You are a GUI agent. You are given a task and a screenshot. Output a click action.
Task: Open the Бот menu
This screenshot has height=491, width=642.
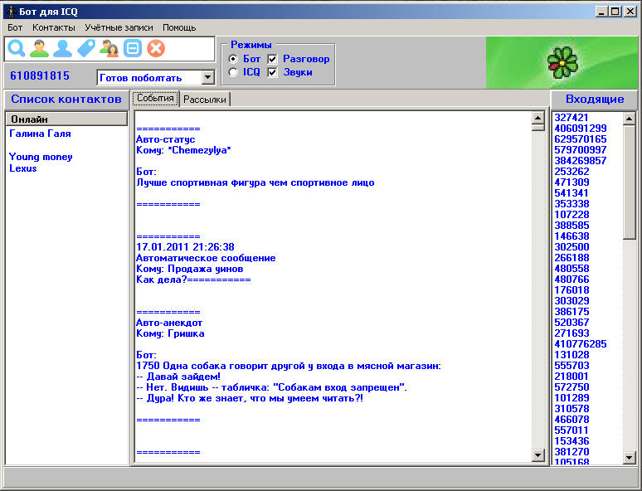pos(15,27)
